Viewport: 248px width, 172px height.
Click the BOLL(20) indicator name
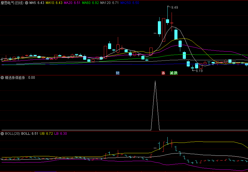(x=12, y=134)
